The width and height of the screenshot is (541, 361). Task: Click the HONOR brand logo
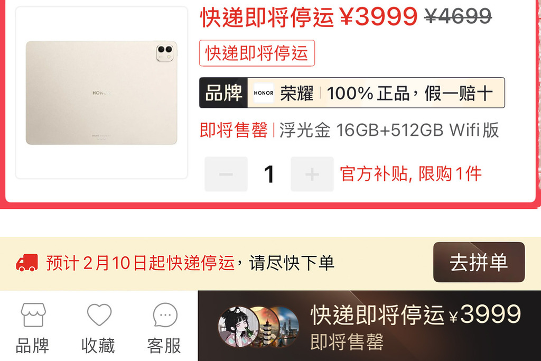tap(264, 93)
